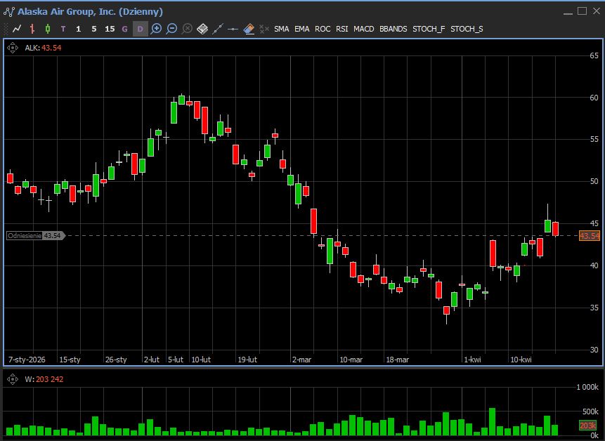
Task: Open the volume panel move handle
Action: (13, 379)
